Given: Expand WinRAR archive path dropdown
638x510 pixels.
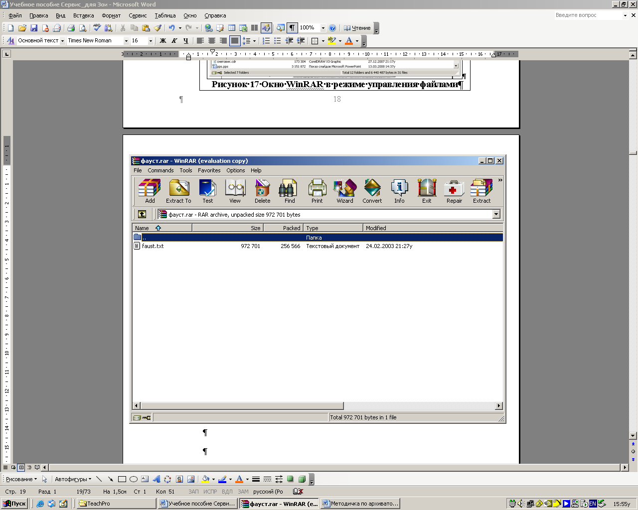Looking at the screenshot, I should [x=496, y=214].
